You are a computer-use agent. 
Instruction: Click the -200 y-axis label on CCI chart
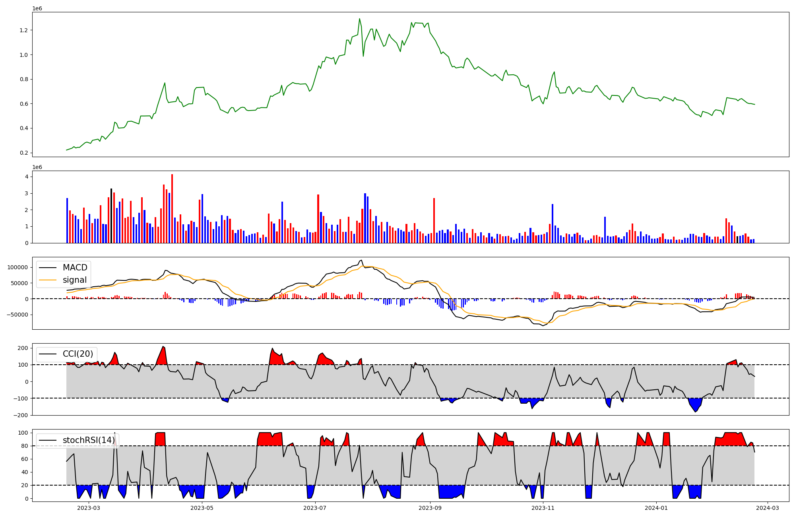click(x=21, y=415)
